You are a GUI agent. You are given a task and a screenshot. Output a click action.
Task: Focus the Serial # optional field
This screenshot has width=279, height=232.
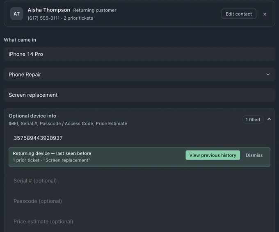[139, 181]
